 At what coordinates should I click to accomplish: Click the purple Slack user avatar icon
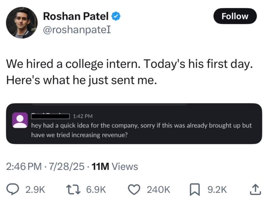point(19,120)
